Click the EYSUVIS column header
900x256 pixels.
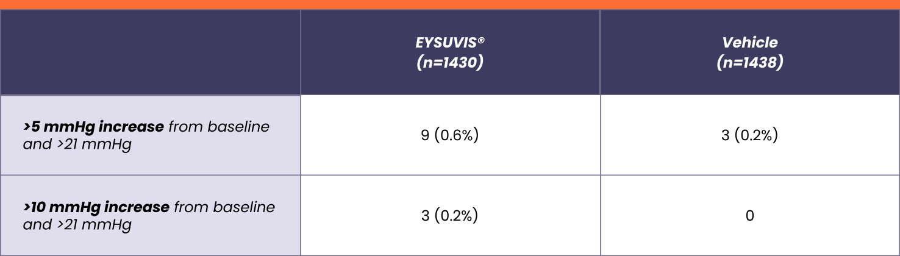pos(450,52)
